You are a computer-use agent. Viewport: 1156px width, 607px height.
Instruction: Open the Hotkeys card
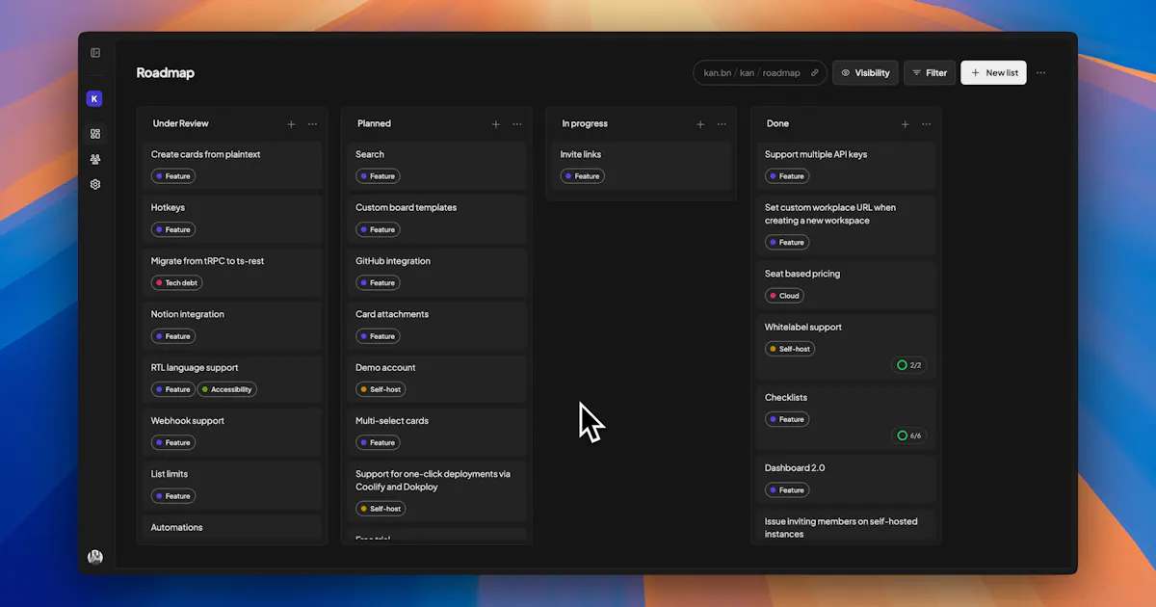click(x=231, y=219)
